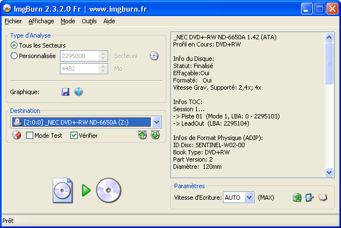Click the 'Prêt' status bar text
The width and height of the screenshot is (341, 228).
(x=8, y=221)
